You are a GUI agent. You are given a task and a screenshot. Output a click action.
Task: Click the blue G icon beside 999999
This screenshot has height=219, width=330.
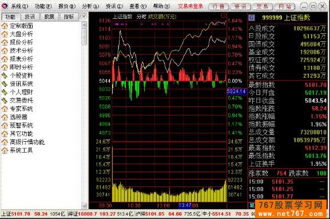point(252,18)
